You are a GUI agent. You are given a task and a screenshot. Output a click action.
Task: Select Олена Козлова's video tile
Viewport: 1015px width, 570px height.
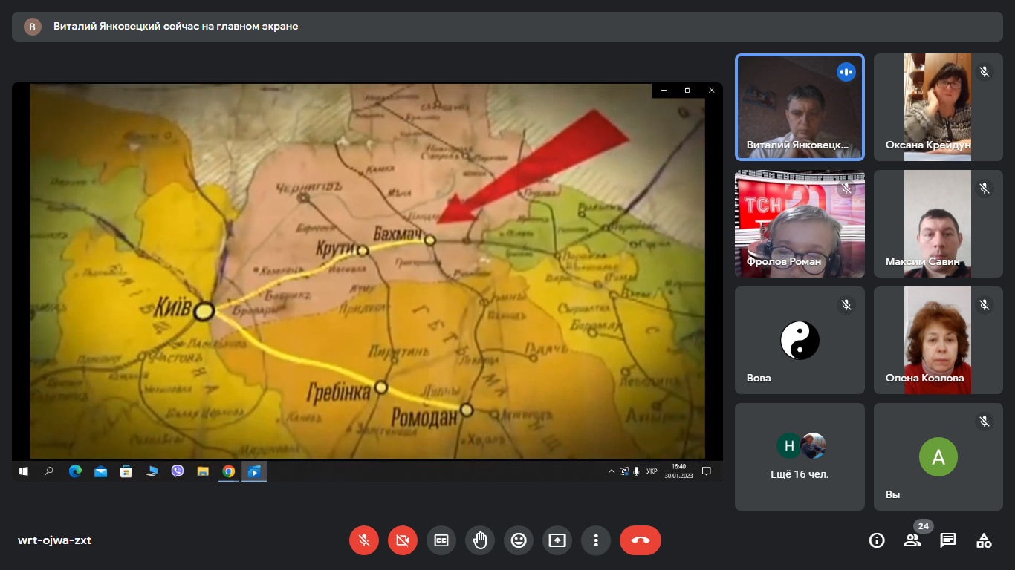[938, 340]
